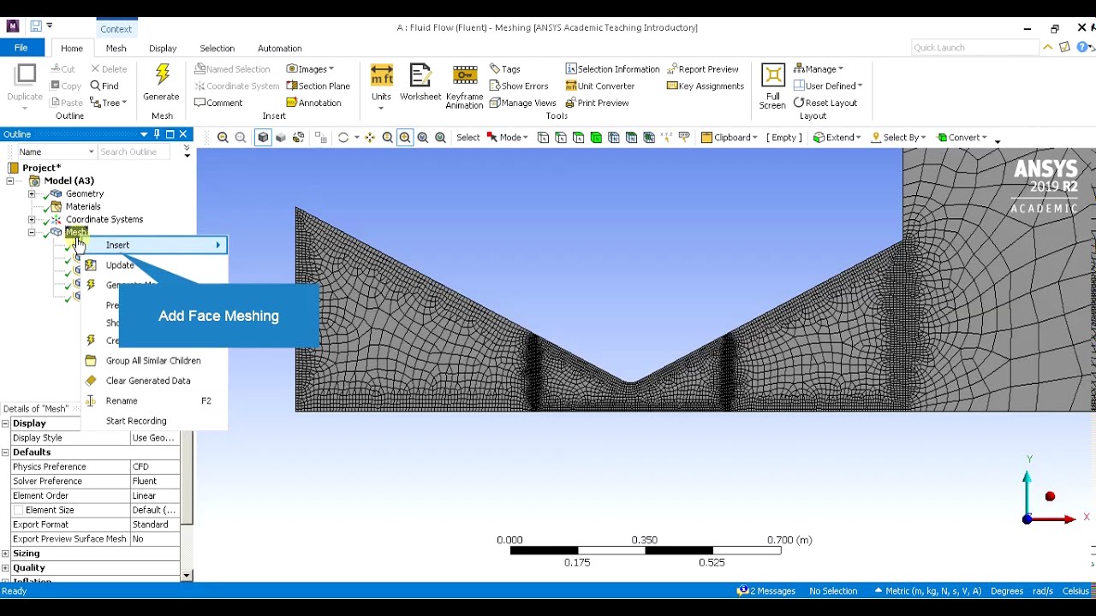Switch to the Display ribbon tab
1096x616 pixels.
[x=163, y=49]
